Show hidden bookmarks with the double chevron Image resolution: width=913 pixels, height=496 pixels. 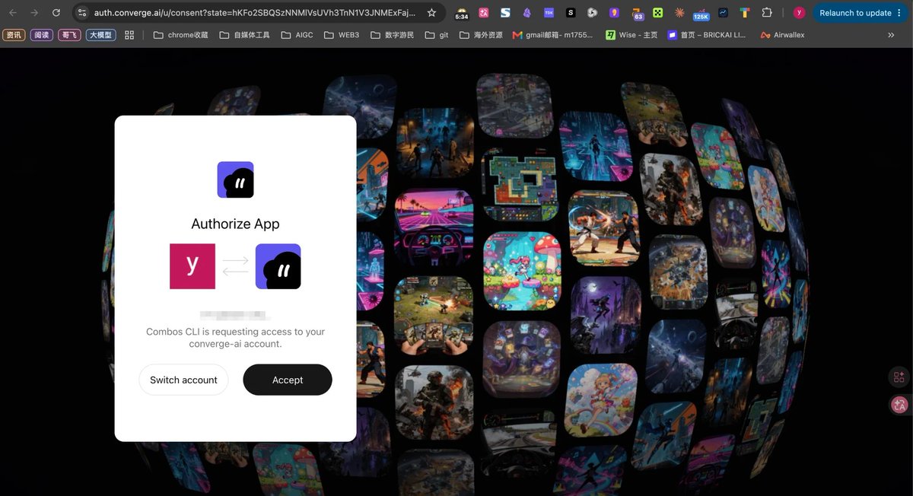coord(891,35)
